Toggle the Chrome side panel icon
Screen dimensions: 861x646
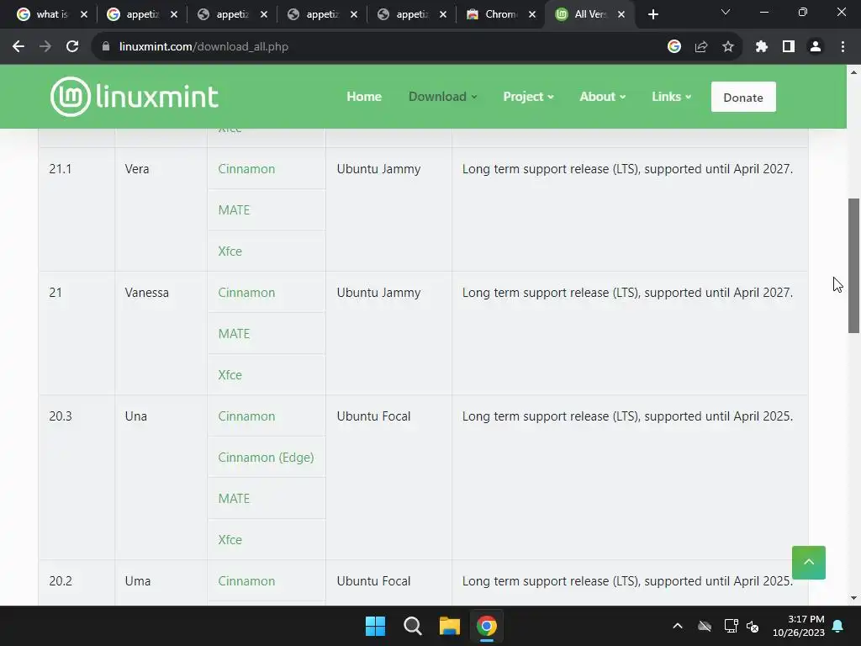click(789, 47)
